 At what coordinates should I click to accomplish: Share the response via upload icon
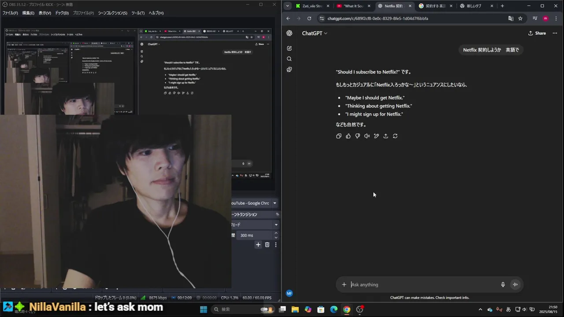pos(386,136)
